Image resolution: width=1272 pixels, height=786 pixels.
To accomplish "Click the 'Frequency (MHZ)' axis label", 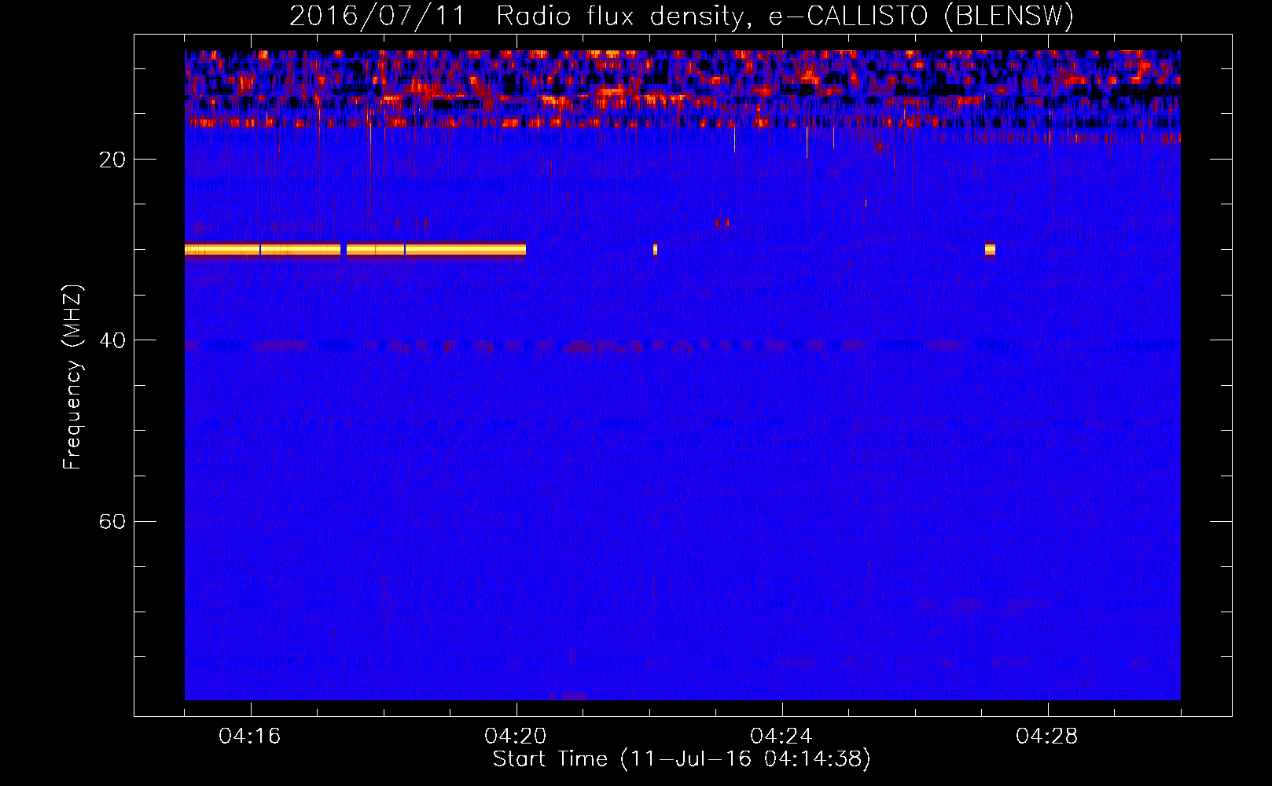I will pos(72,377).
